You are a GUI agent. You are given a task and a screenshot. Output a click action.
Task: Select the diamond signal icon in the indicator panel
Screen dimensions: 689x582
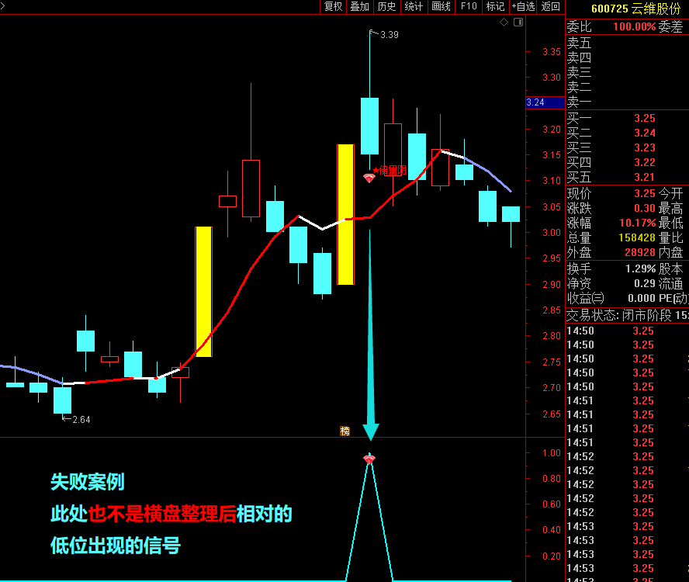click(369, 459)
